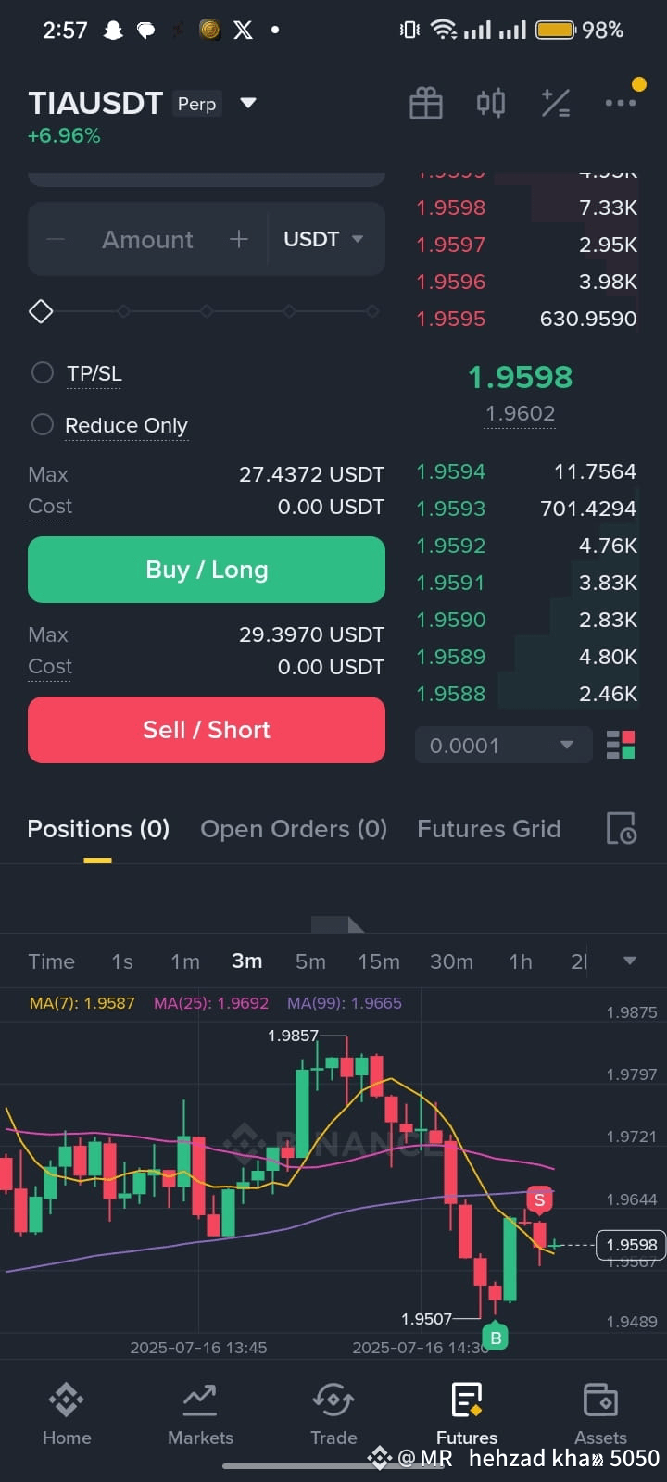This screenshot has height=1482, width=667.
Task: Expand the TIAUSDT pair selector arrow
Action: point(248,103)
